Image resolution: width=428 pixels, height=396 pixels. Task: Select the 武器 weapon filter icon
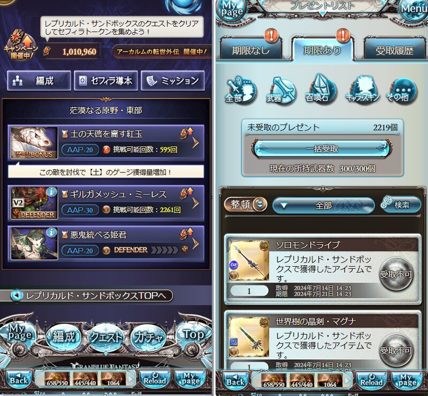(x=280, y=90)
